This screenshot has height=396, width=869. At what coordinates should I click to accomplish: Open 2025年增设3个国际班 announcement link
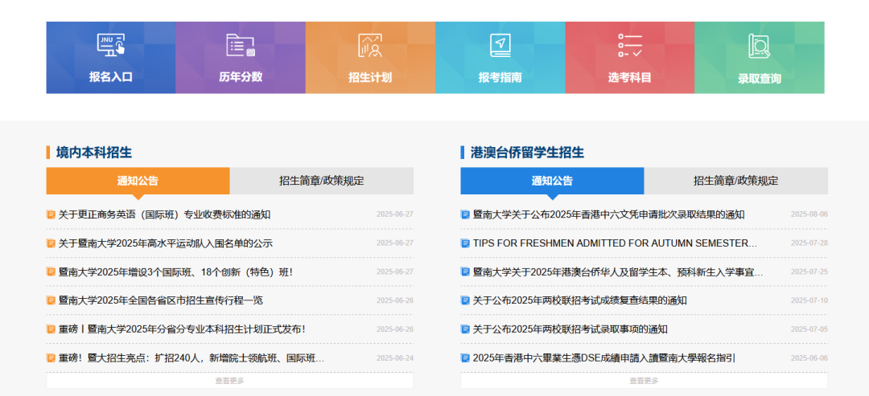tap(175, 272)
